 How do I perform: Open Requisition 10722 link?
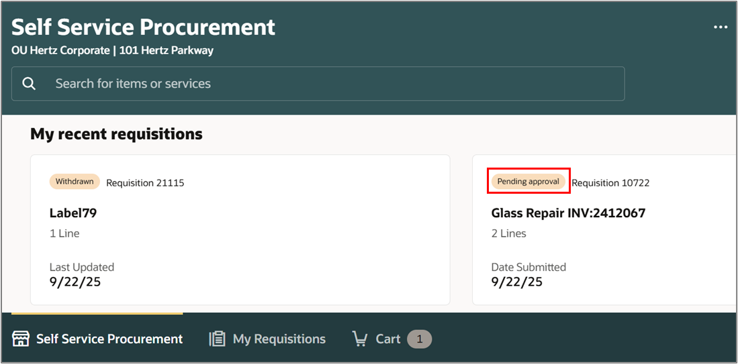610,183
